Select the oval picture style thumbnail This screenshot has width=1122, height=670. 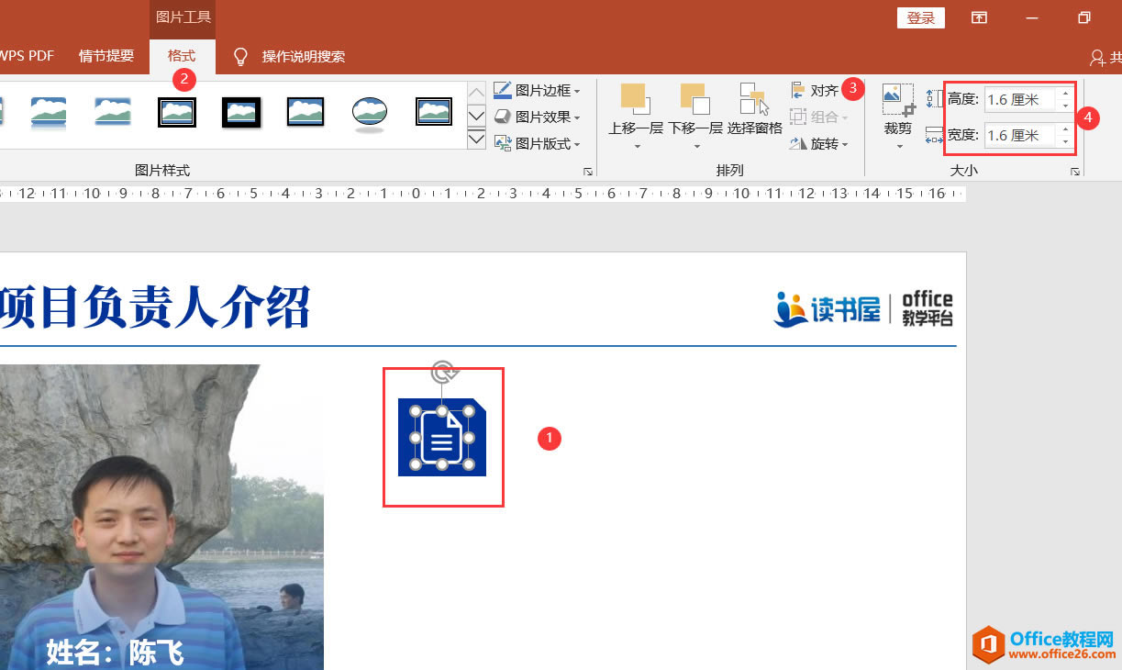370,110
